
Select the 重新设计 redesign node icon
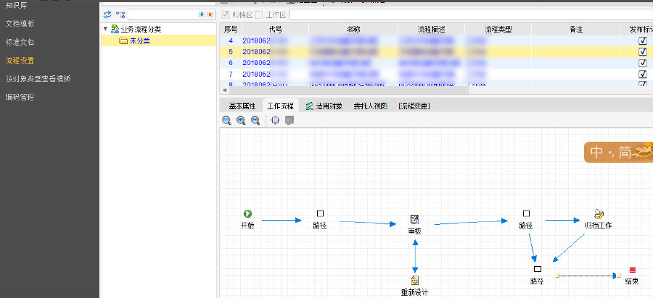click(414, 280)
